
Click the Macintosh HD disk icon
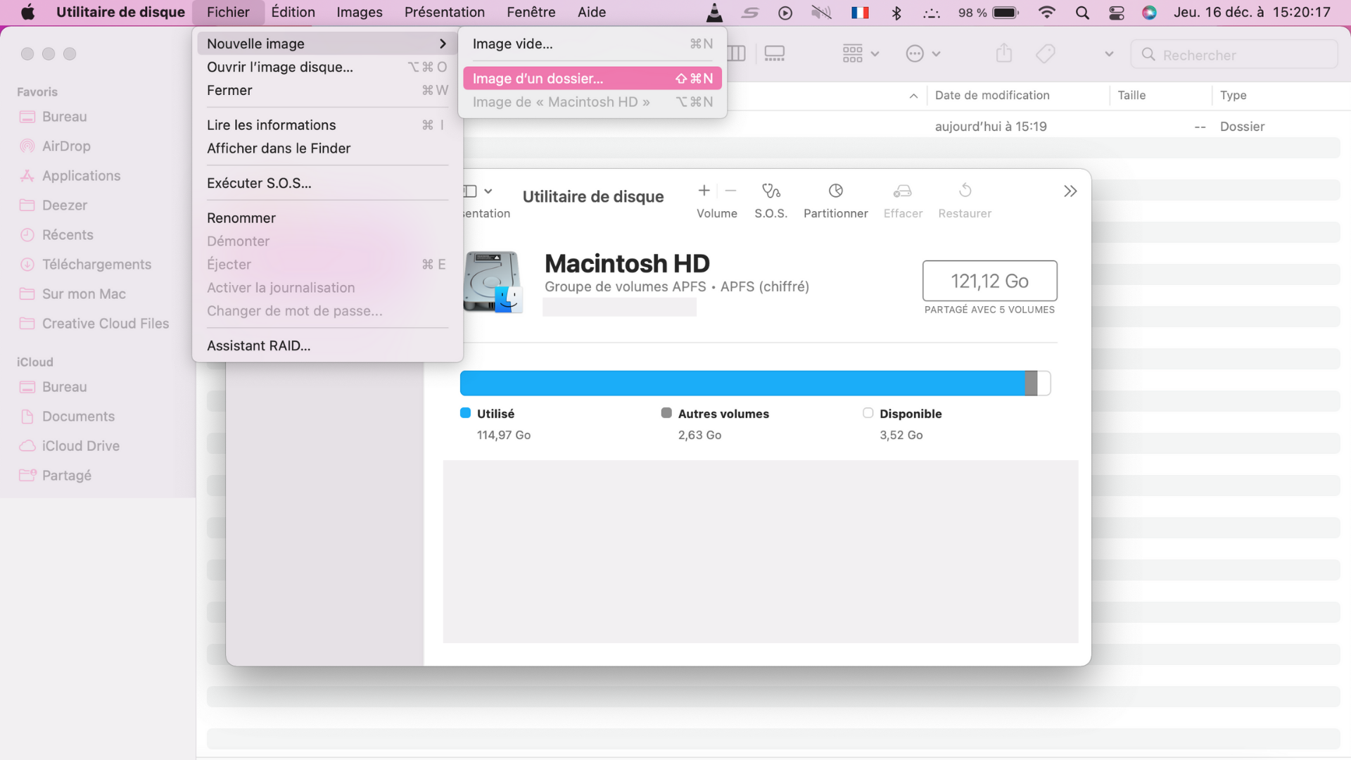tap(493, 281)
